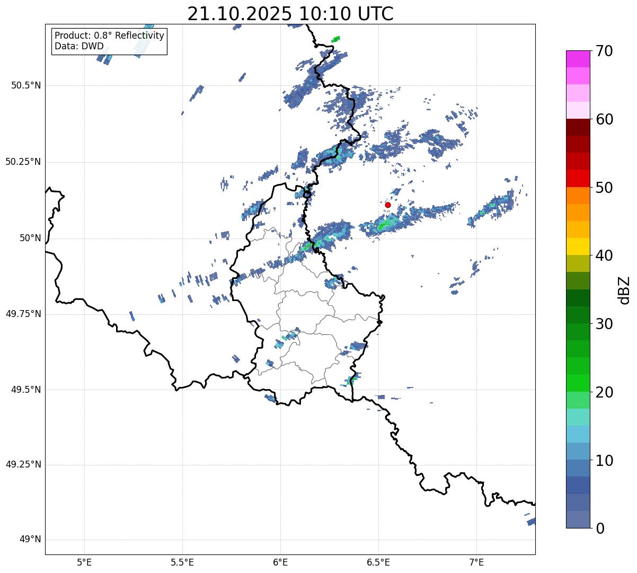Screen dimensions: 637x573
Task: Click the 49°N latitude tick label
Action: [x=30, y=540]
